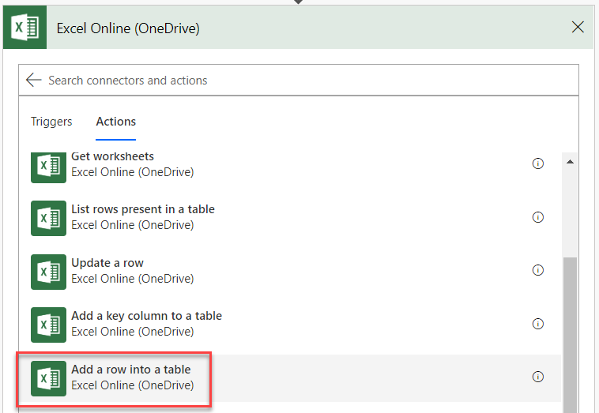
Task: Click the Update a row Excel icon
Action: (48, 271)
